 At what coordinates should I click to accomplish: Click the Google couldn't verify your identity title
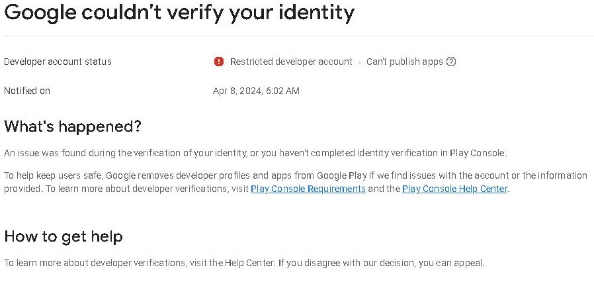click(x=179, y=12)
